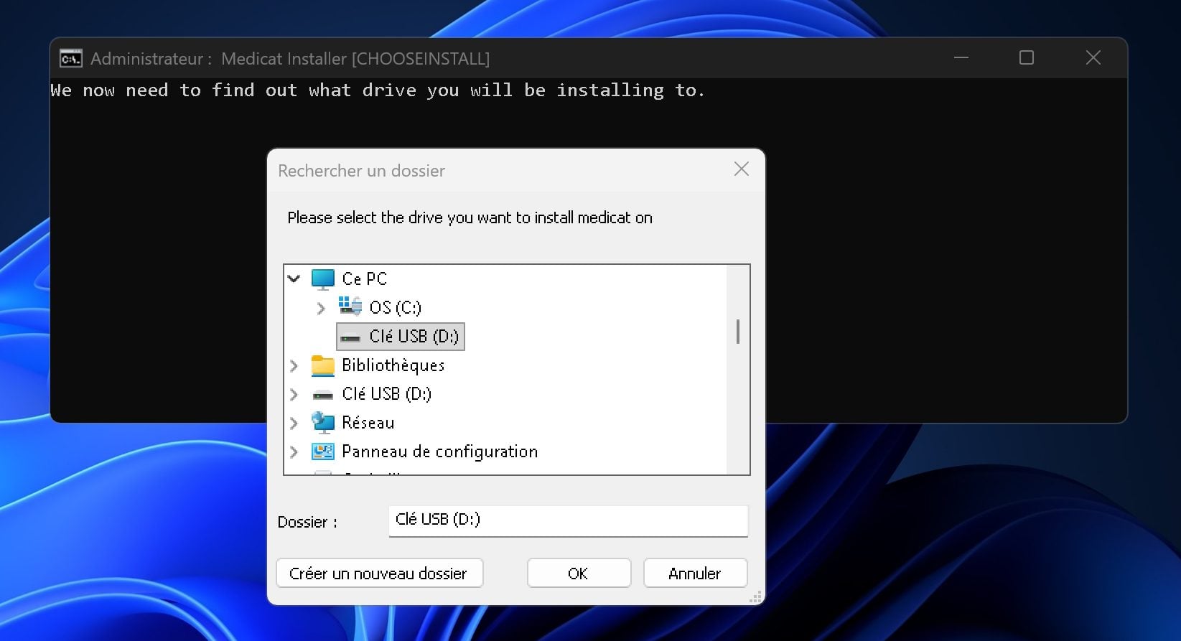Click the Bibliothèques folder icon

coord(323,365)
